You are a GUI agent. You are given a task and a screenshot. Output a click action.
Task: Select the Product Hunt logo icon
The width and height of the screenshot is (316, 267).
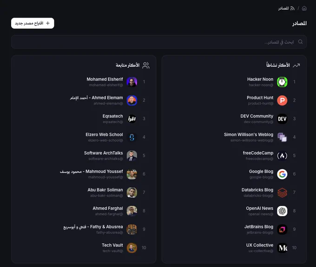click(x=282, y=100)
